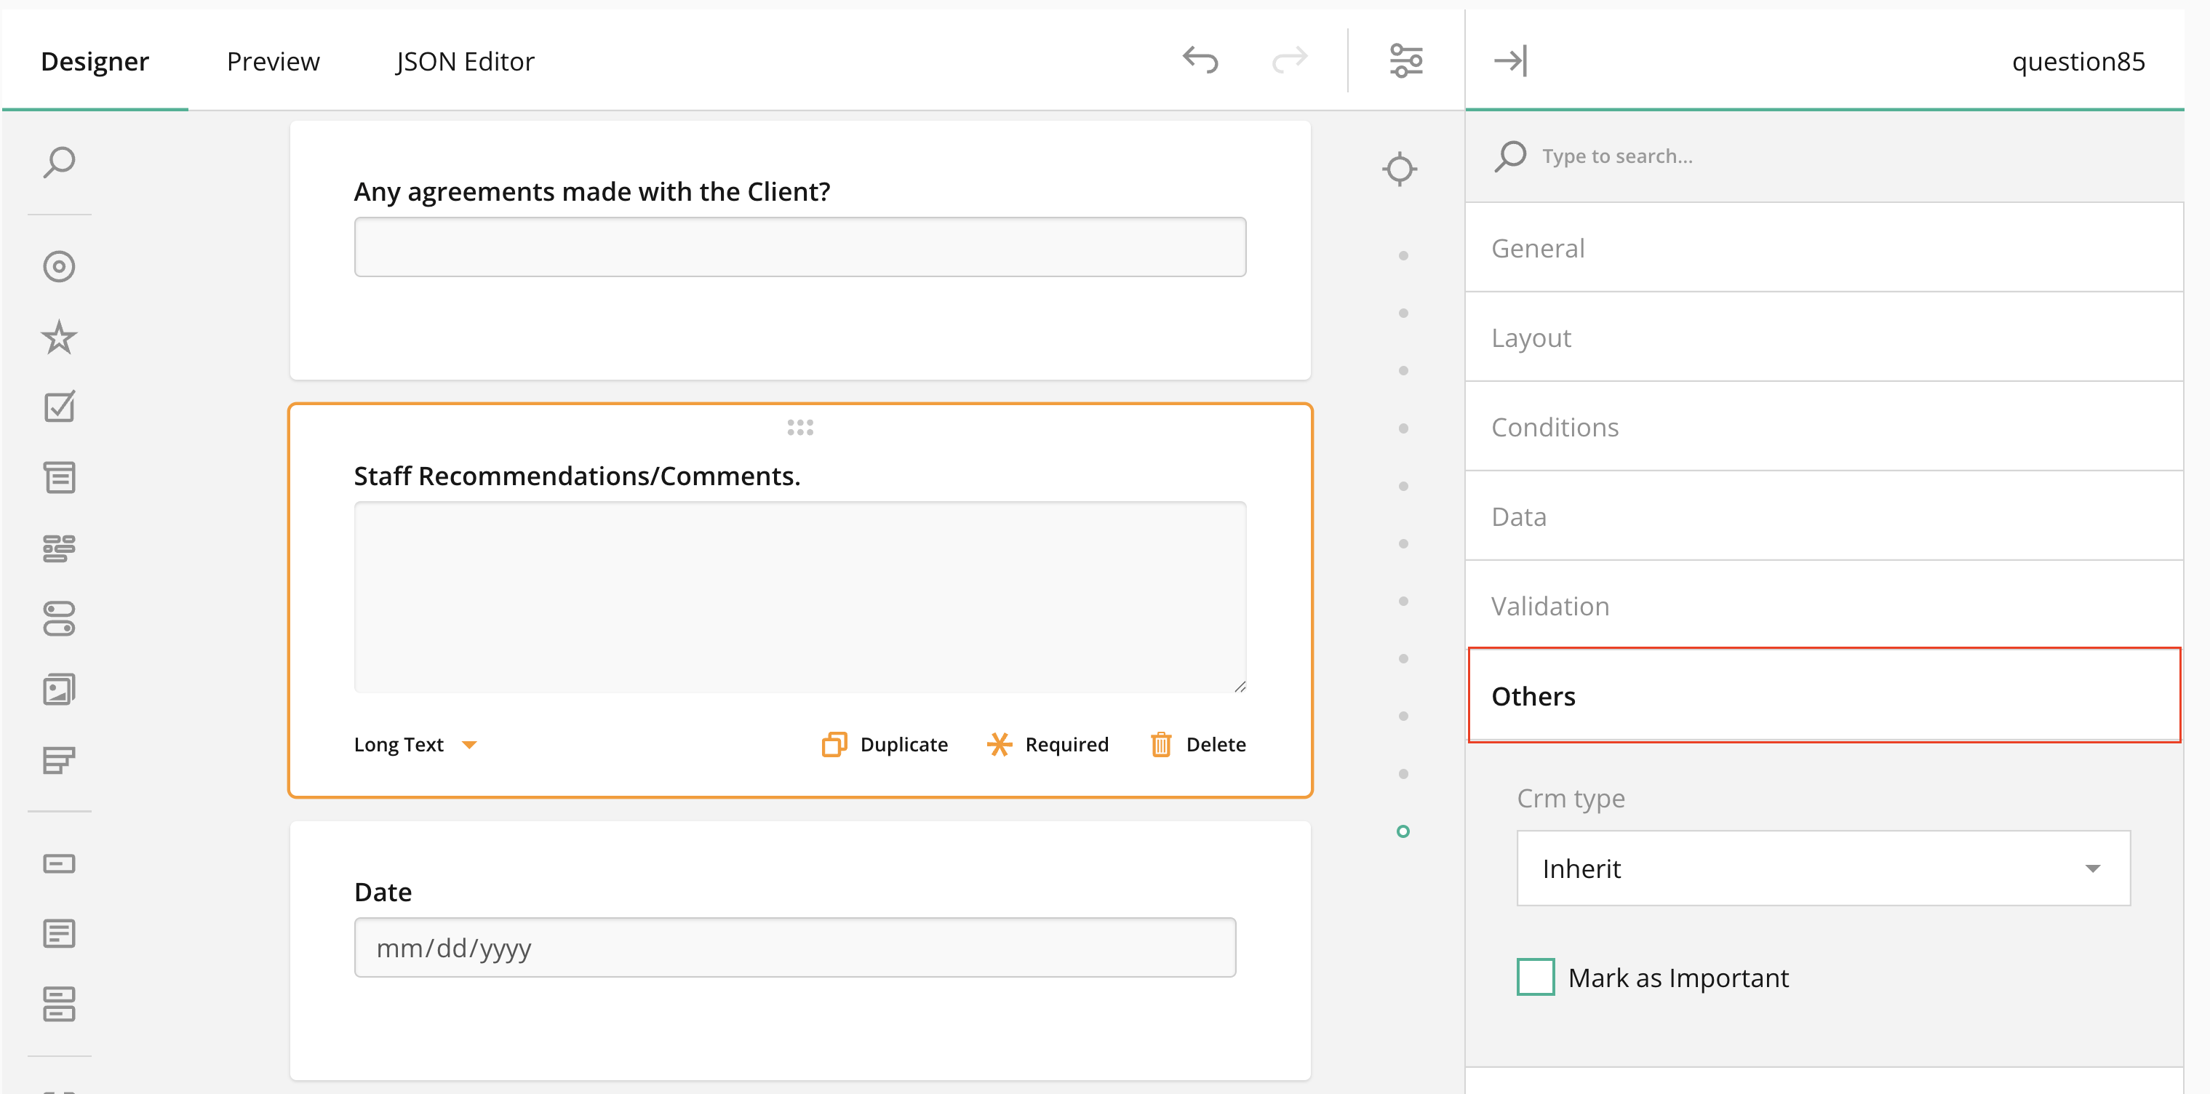Select the image picker toolbox icon

point(59,689)
